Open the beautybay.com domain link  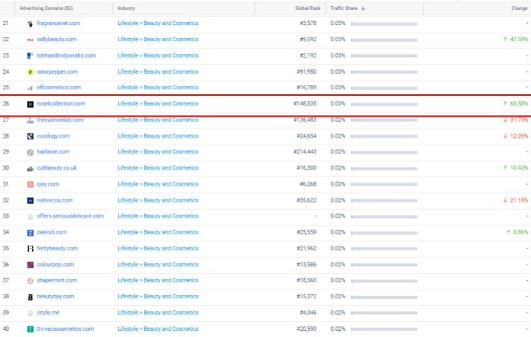click(55, 296)
